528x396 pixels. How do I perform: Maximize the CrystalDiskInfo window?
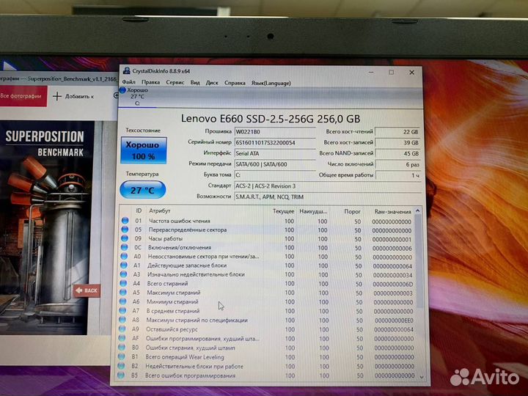(391, 72)
